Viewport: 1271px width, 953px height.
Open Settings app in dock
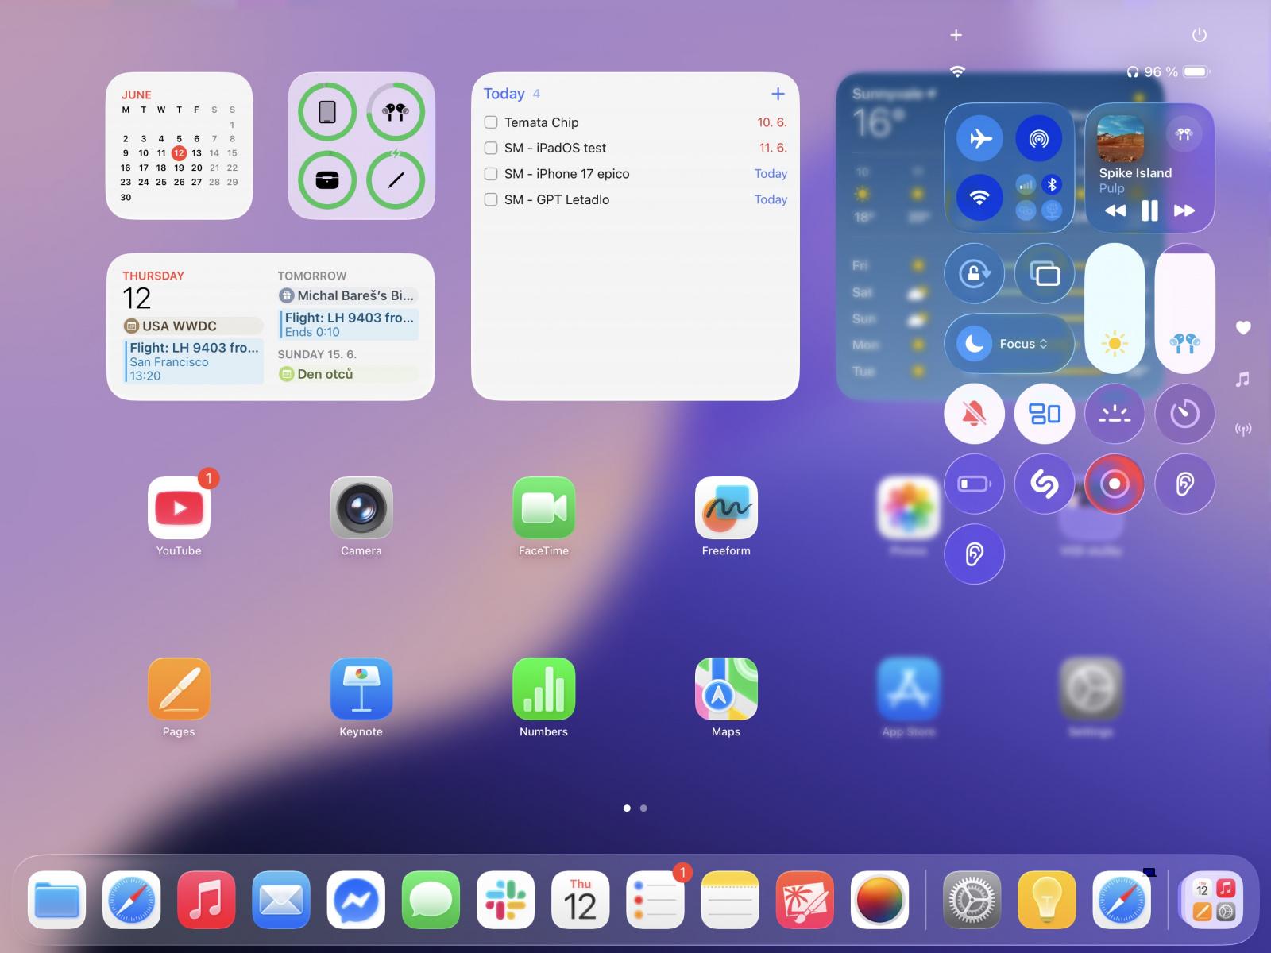[972, 901]
